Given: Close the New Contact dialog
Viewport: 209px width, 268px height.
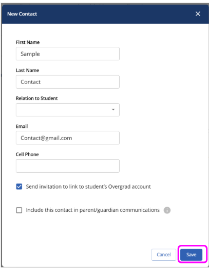Looking at the screenshot, I should click(198, 14).
